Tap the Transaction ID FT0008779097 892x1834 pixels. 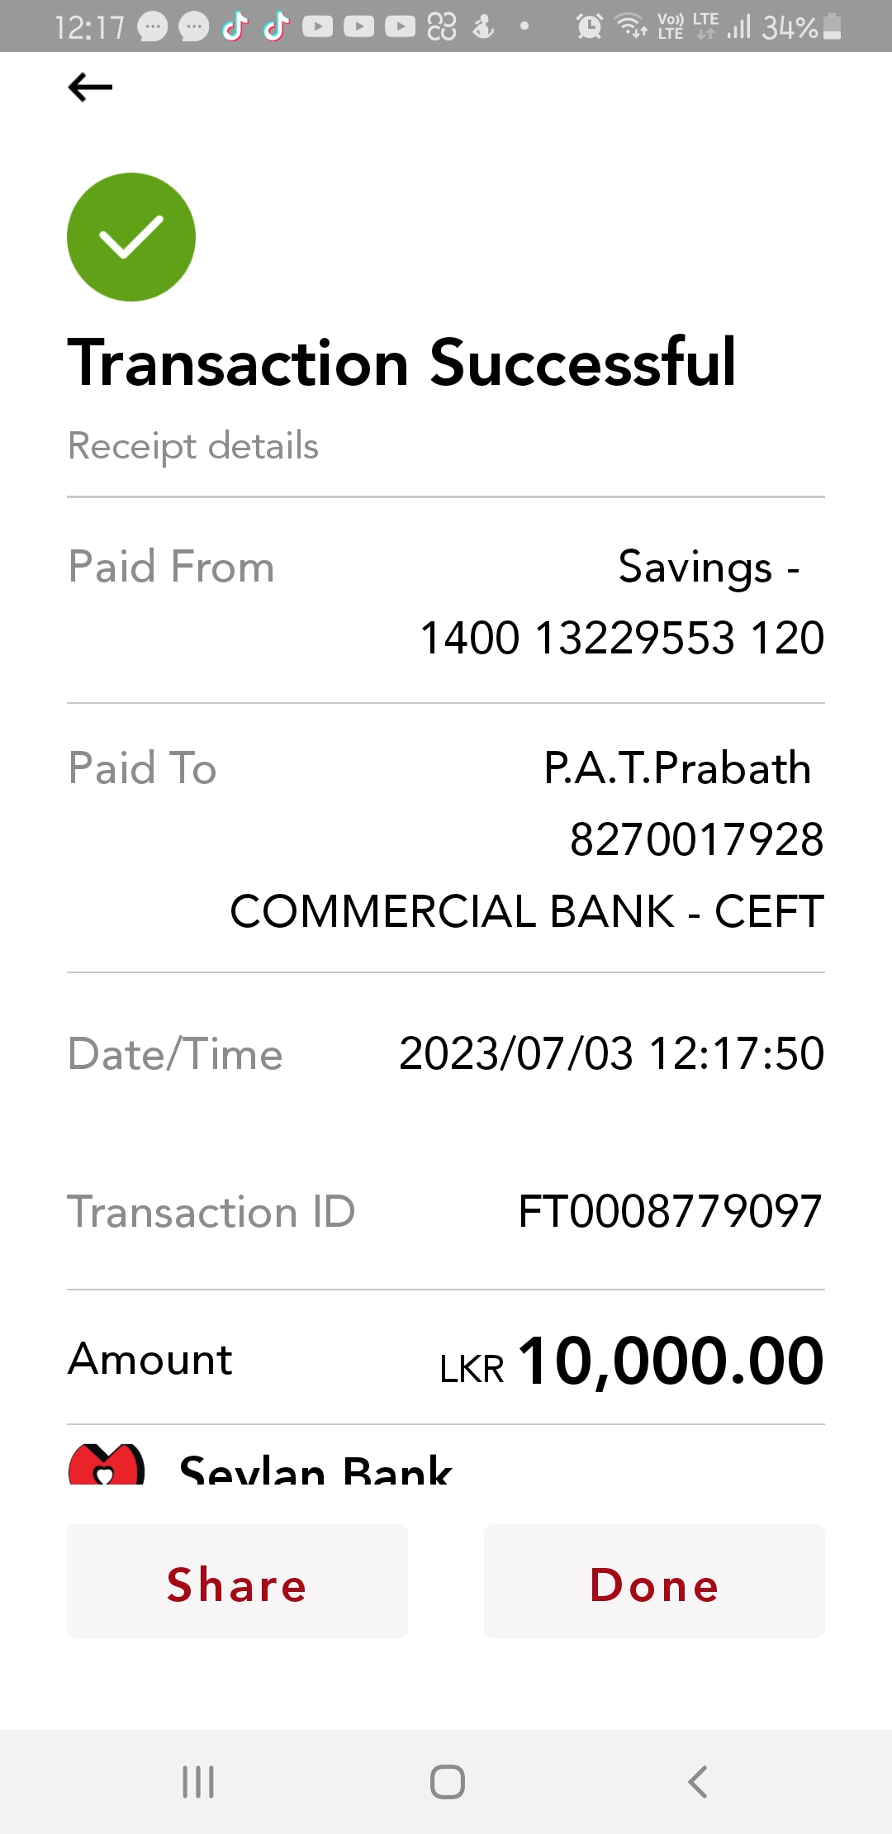[x=670, y=1212]
